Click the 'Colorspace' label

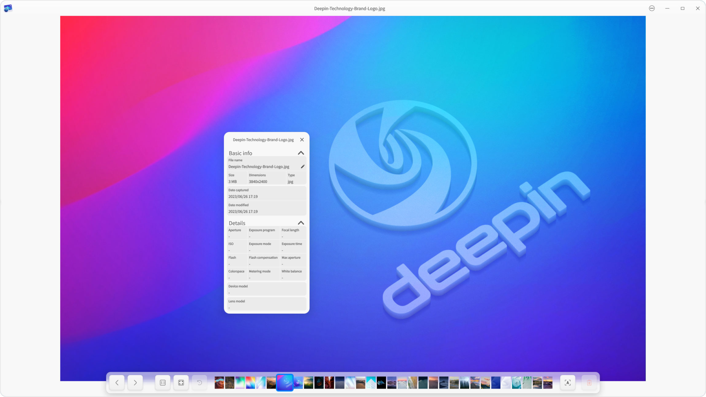click(236, 271)
